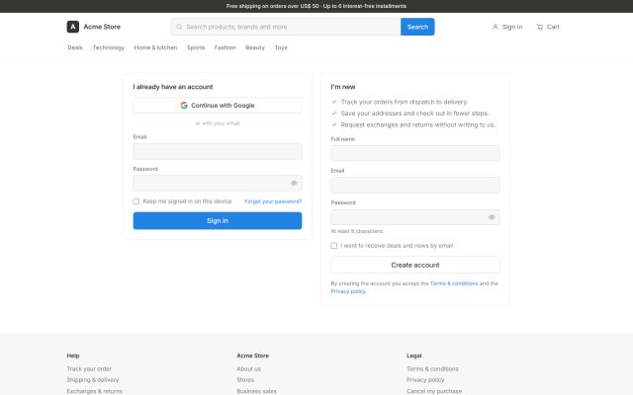The width and height of the screenshot is (633, 395).
Task: Click the Acme Store name in header
Action: click(102, 27)
